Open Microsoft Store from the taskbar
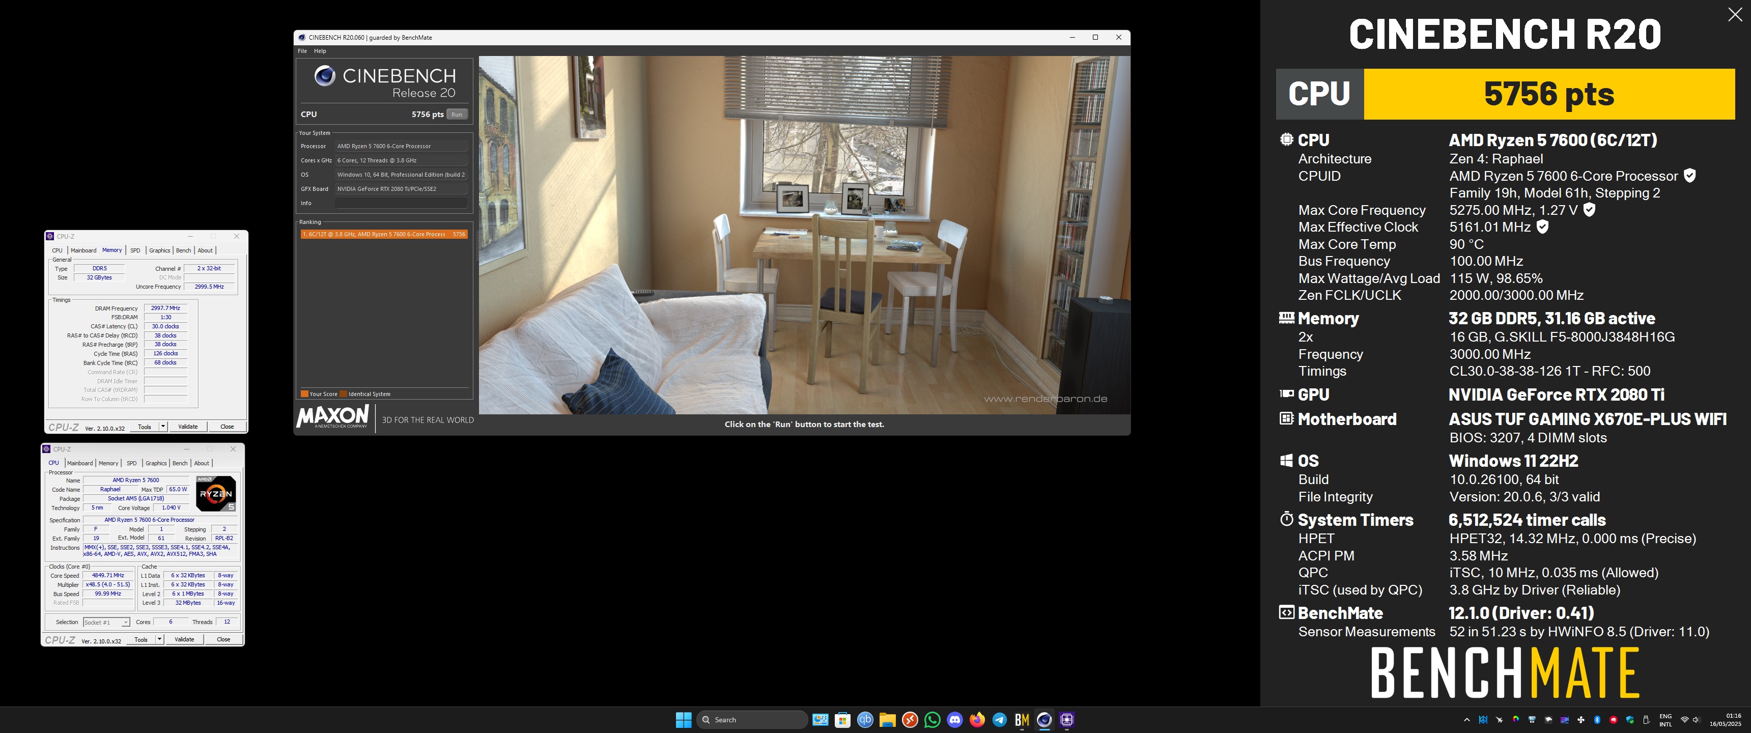 [842, 719]
